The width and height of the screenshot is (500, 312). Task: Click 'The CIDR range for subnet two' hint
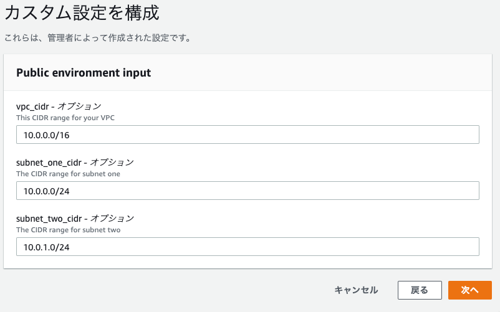[x=68, y=230]
